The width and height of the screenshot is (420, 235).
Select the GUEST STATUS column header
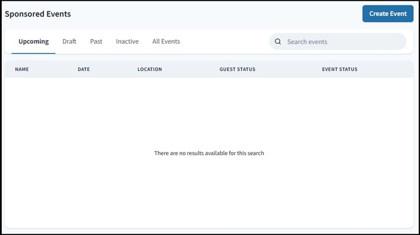(x=237, y=69)
